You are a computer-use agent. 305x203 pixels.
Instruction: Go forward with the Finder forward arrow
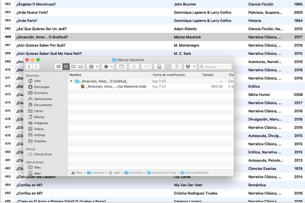pos(36,67)
